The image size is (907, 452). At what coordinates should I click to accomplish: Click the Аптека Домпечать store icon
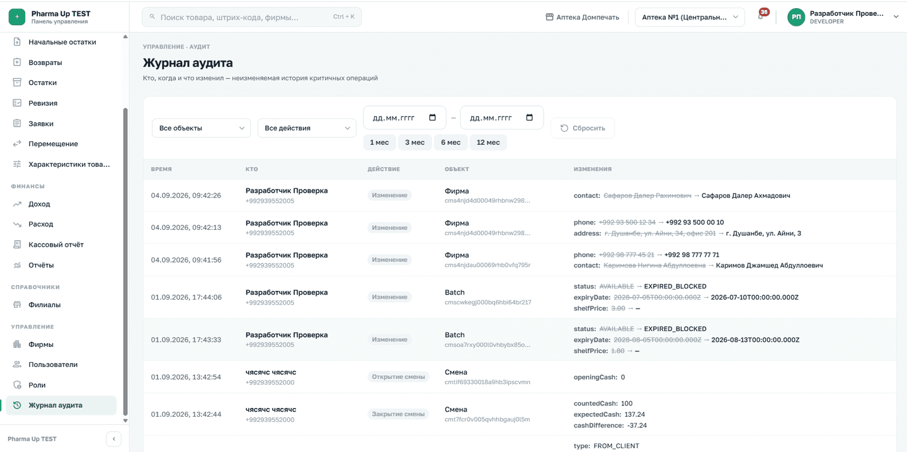(x=549, y=17)
